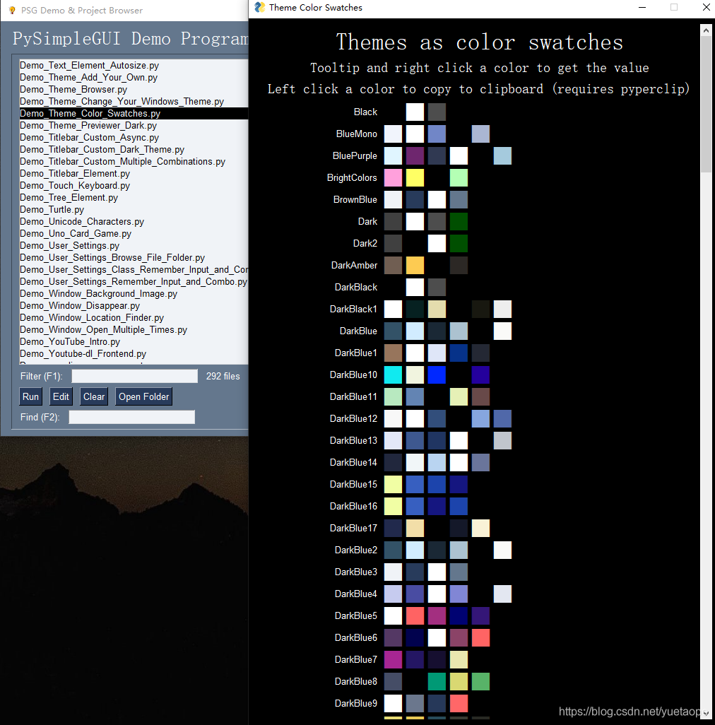The image size is (715, 725).
Task: Click the amber yellow swatch in DarkAmber row
Action: click(x=415, y=266)
